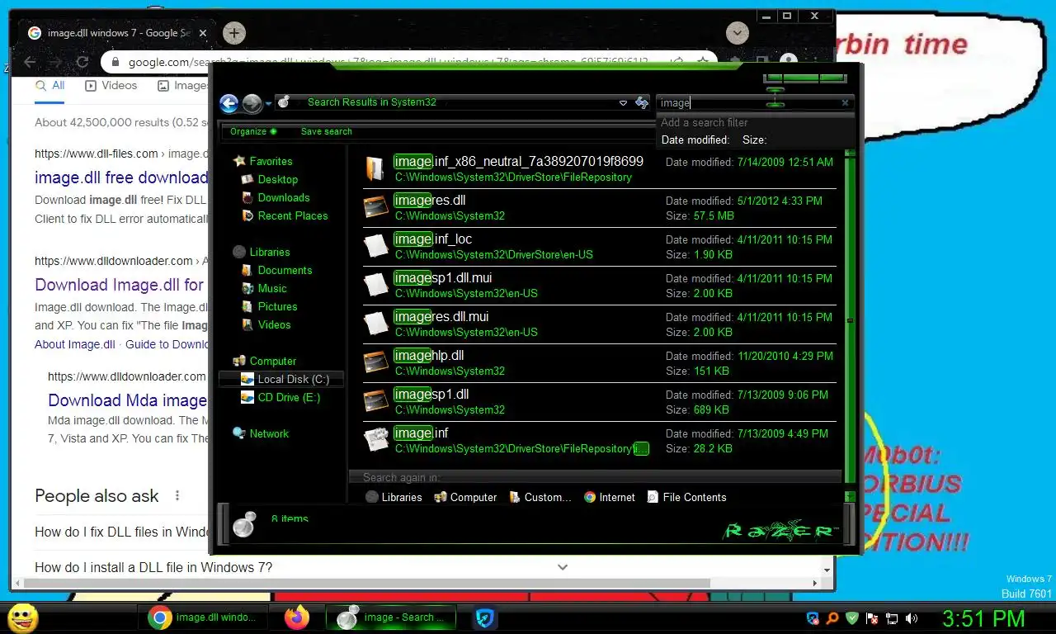This screenshot has height=634, width=1056.
Task: Click the folder icon of image.inf_x86_neutral result
Action: (376, 168)
